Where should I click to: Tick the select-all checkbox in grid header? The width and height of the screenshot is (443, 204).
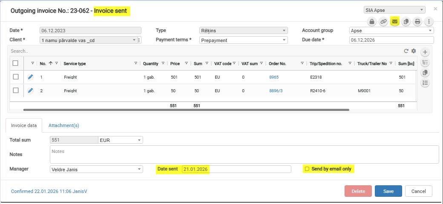coord(16,63)
